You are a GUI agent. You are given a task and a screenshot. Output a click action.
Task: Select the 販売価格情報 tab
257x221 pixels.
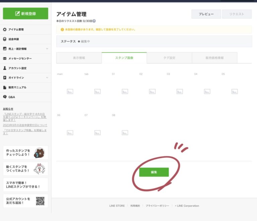click(215, 58)
